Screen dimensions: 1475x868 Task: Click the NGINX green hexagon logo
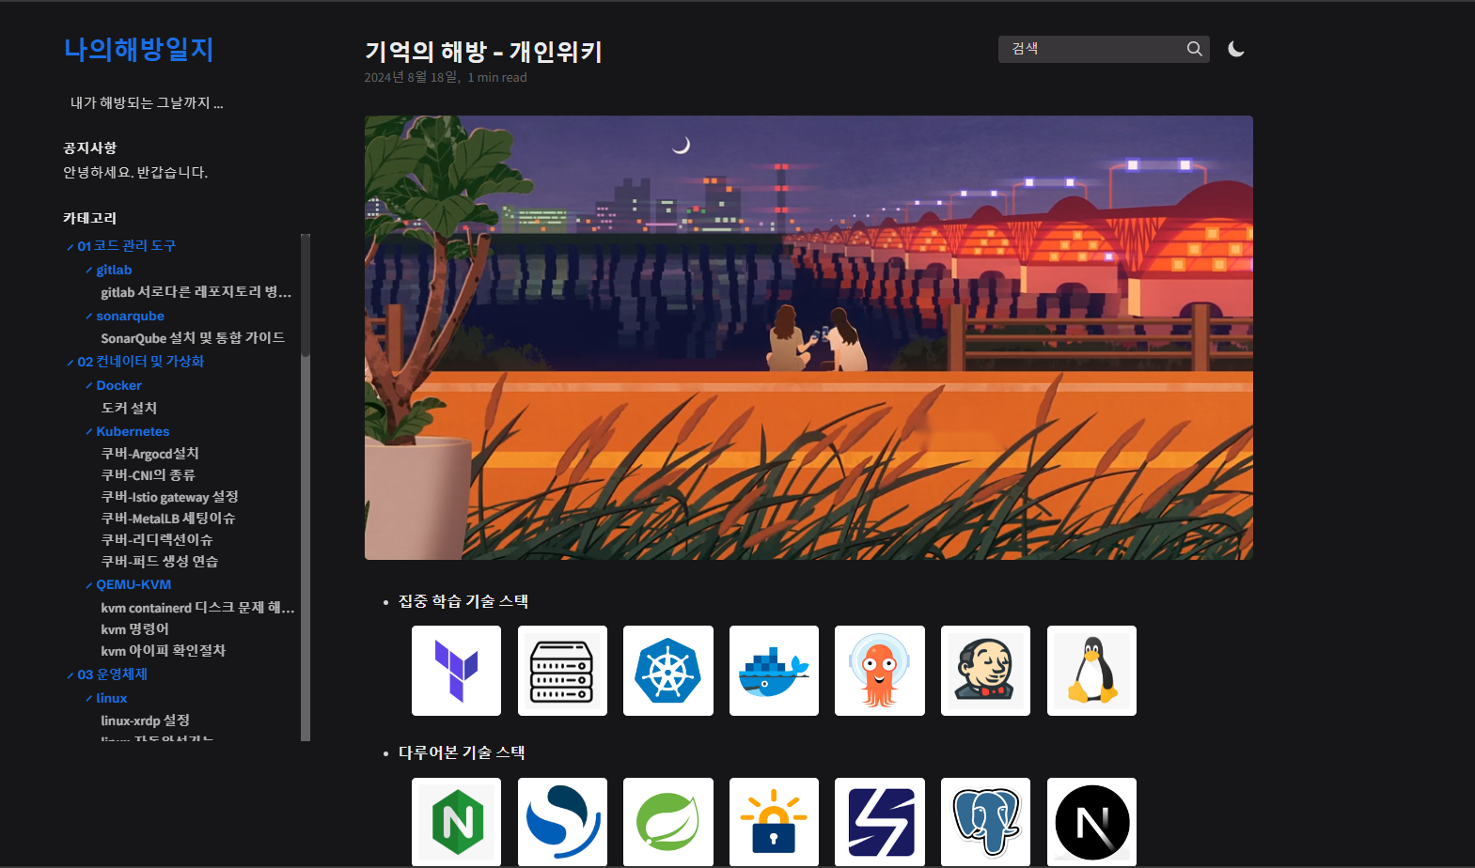click(456, 822)
